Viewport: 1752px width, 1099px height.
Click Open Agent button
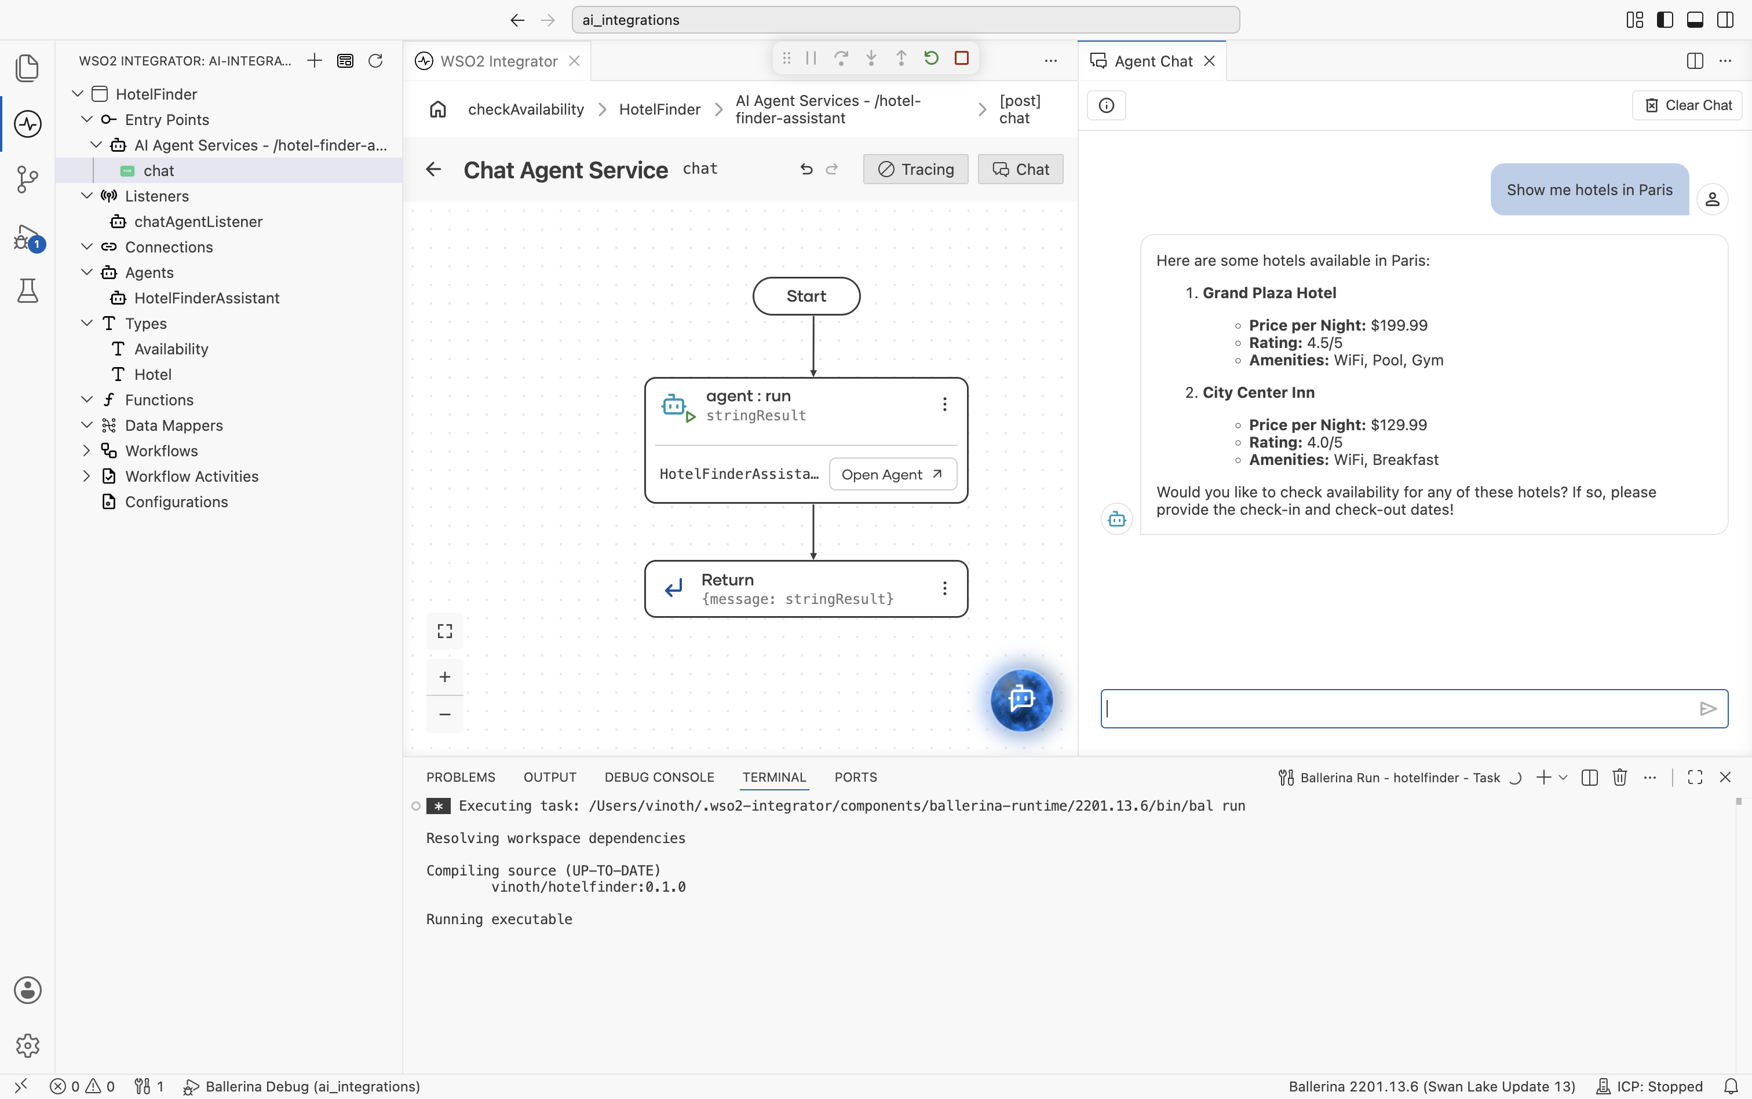[892, 474]
